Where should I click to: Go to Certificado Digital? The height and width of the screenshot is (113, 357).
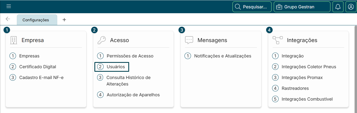click(x=37, y=67)
